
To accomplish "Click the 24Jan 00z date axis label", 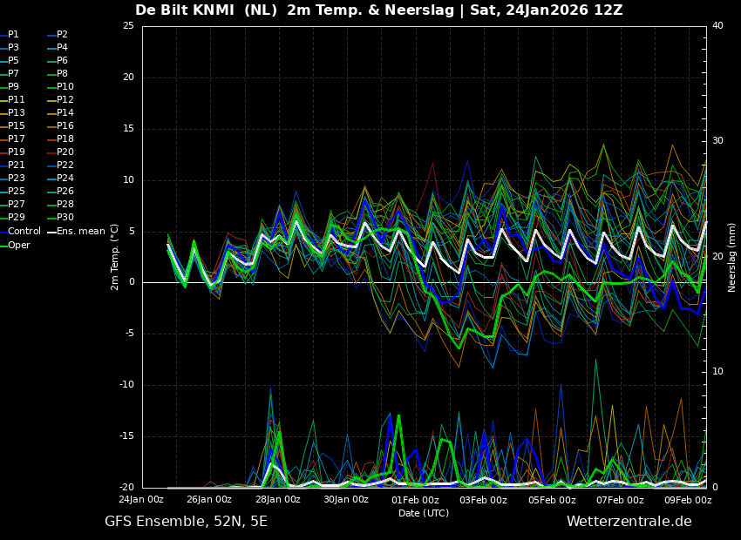I will tap(141, 499).
